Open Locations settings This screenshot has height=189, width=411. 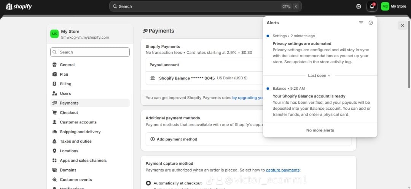tap(90, 151)
